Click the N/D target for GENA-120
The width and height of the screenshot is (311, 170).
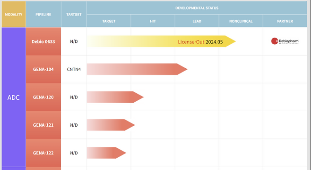[74, 97]
